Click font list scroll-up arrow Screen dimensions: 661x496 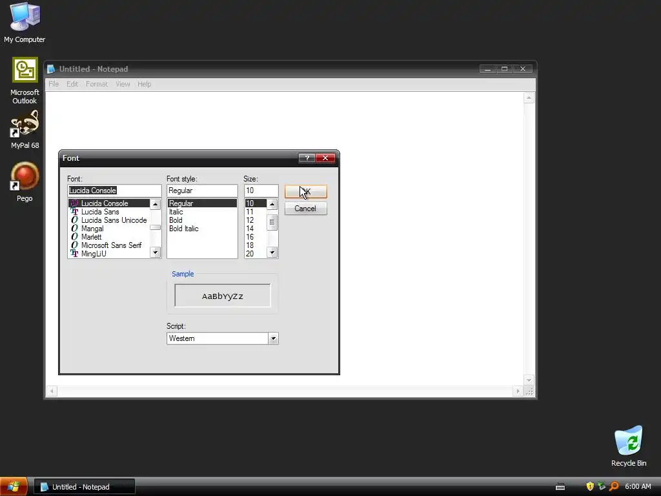pyautogui.click(x=155, y=205)
